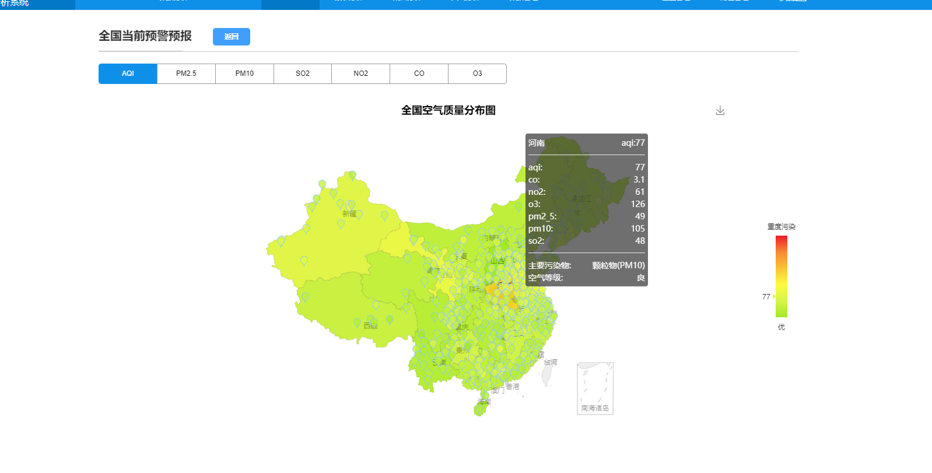Image resolution: width=932 pixels, height=473 pixels.
Task: Click the pm2_5 value row in tooltip
Action: [587, 216]
